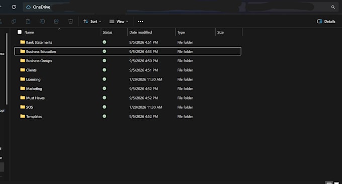Click the Rename toolbar icon
342x184 pixels.
pyautogui.click(x=42, y=21)
